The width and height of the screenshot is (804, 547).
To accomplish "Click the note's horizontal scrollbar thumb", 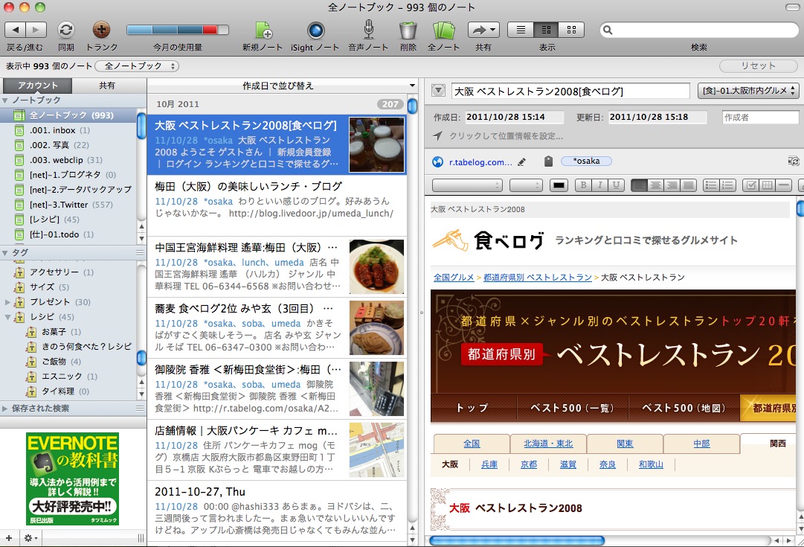I will tap(517, 540).
